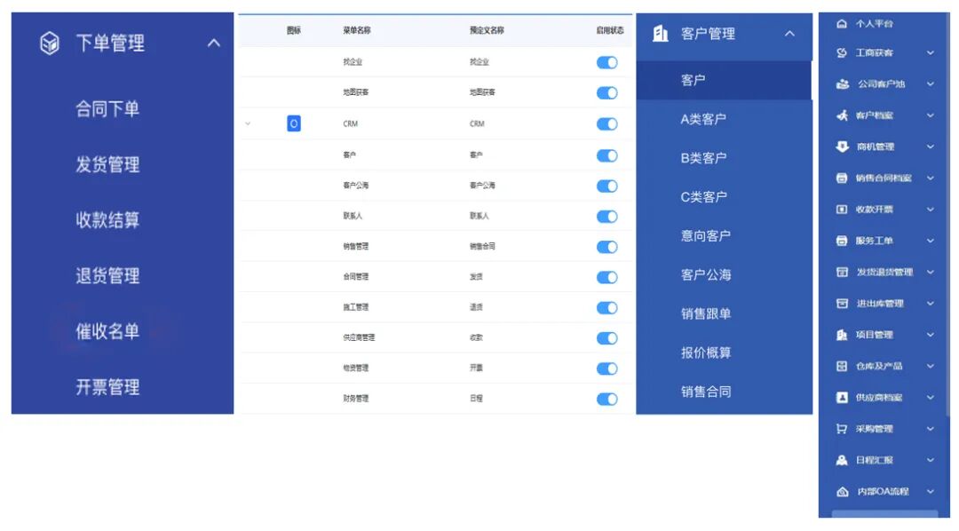Click the blue CRM row icon
The width and height of the screenshot is (959, 531).
click(x=294, y=123)
